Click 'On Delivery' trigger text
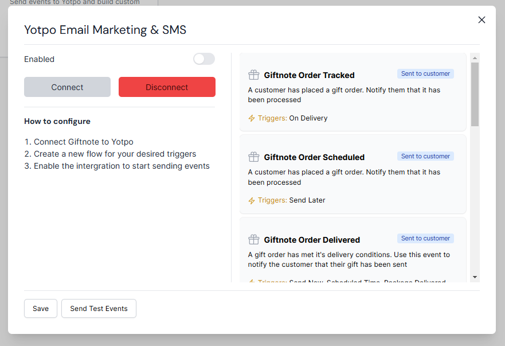 click(308, 118)
